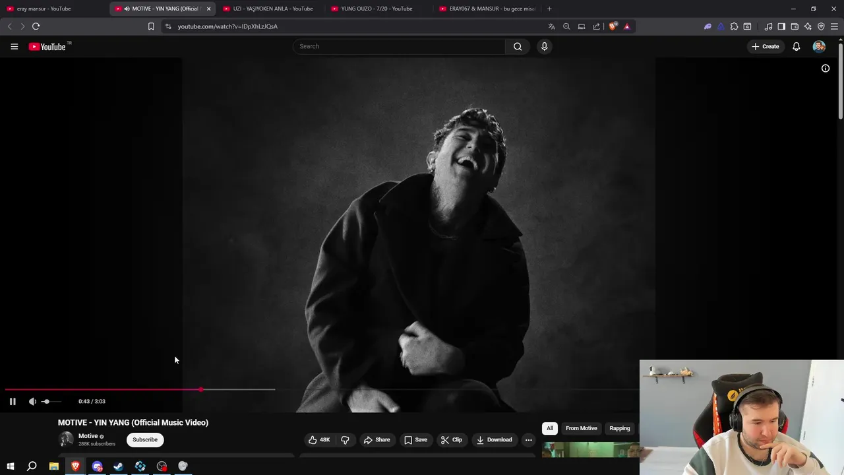Image resolution: width=844 pixels, height=475 pixels.
Task: Toggle the browser sidebar panel
Action: [781, 26]
